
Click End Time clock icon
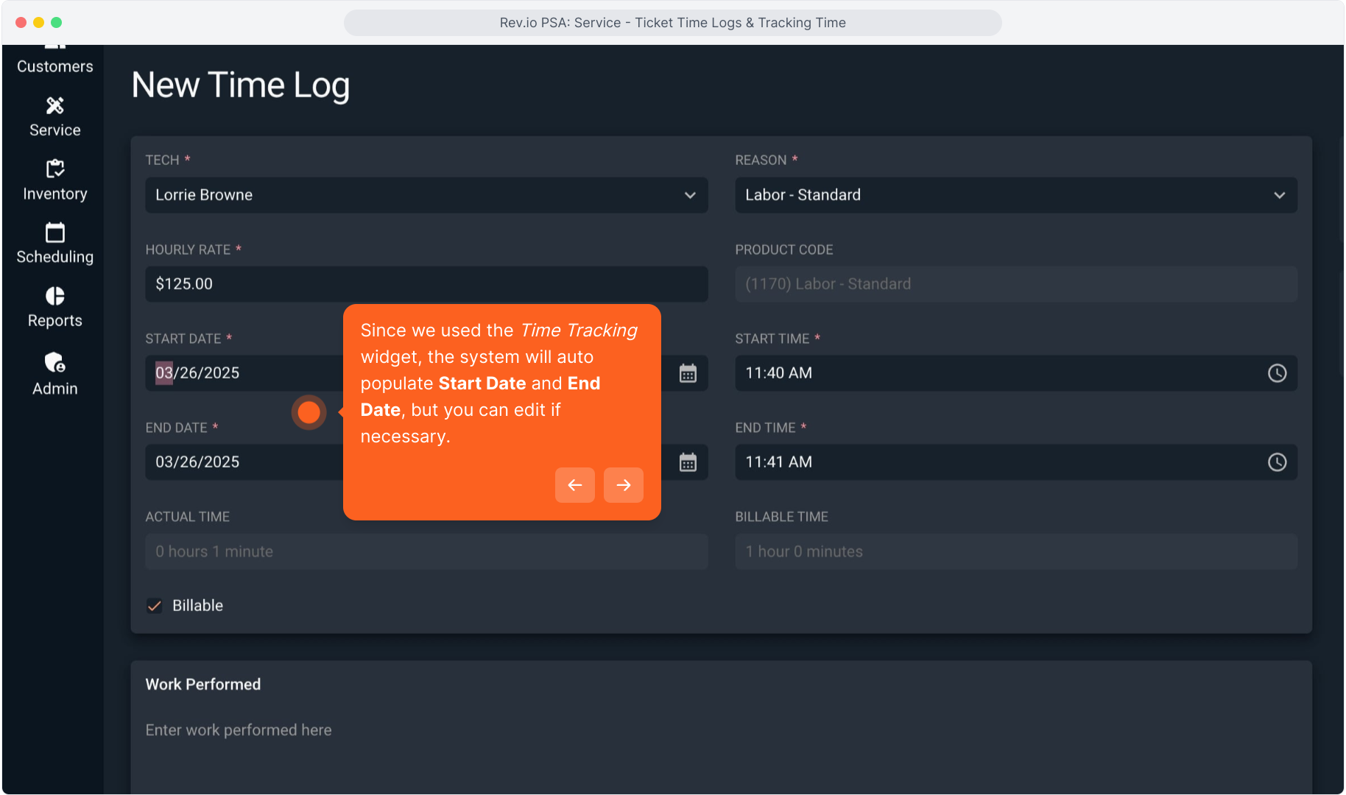click(x=1277, y=462)
